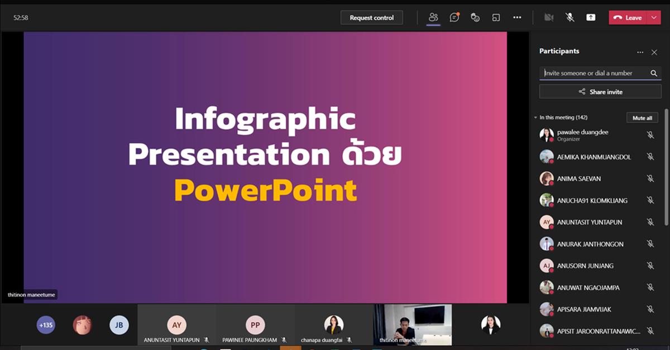The height and width of the screenshot is (350, 670).
Task: Select AEMIKA KHANMUANGDOL in participants list
Action: click(x=597, y=157)
